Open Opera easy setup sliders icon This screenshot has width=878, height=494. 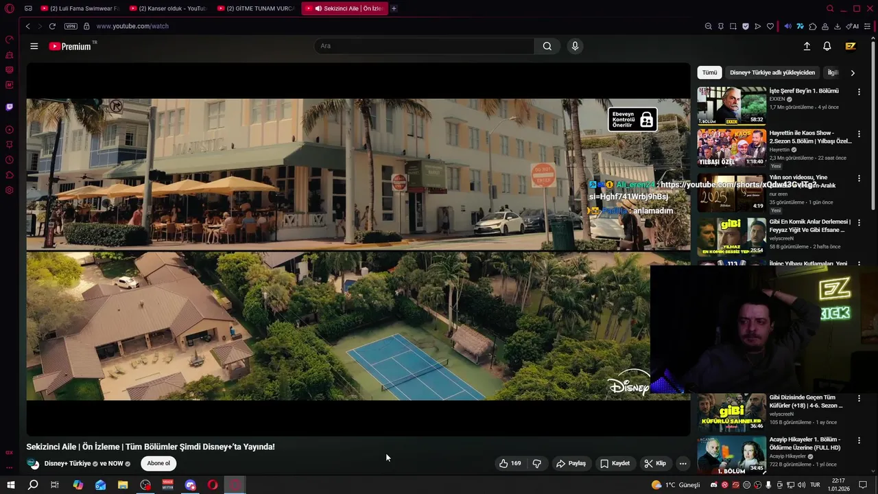point(868,26)
